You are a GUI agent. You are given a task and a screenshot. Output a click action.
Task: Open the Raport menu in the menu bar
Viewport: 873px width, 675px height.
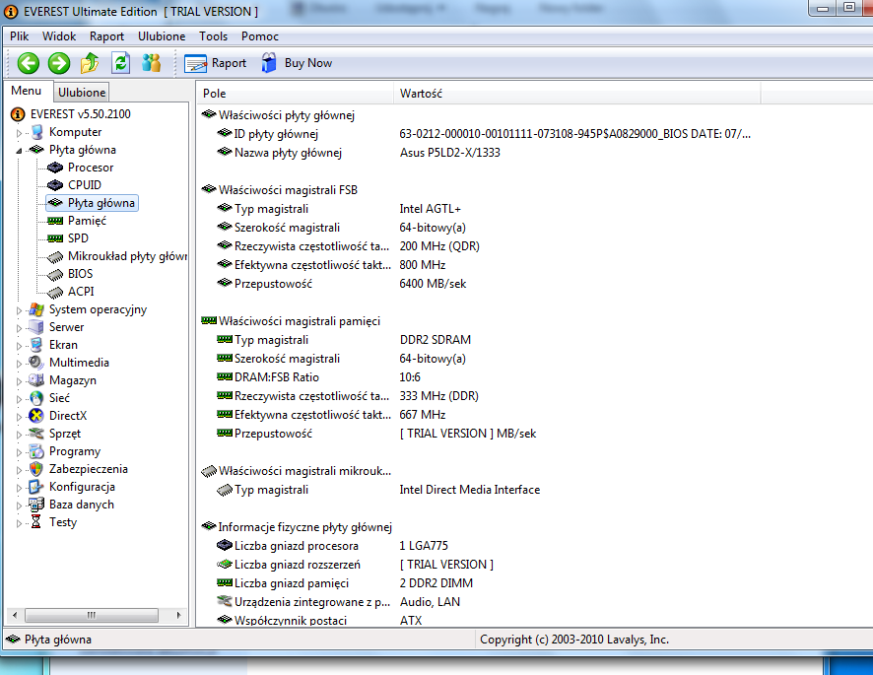click(106, 36)
